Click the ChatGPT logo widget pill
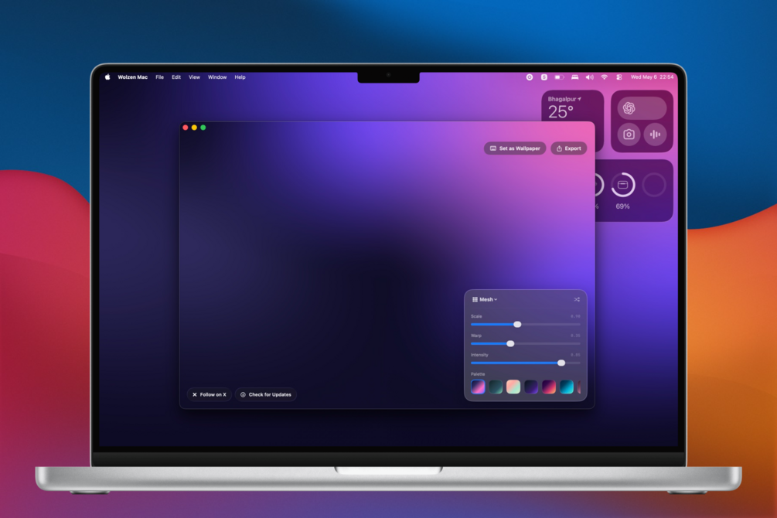777x518 pixels. 642,108
